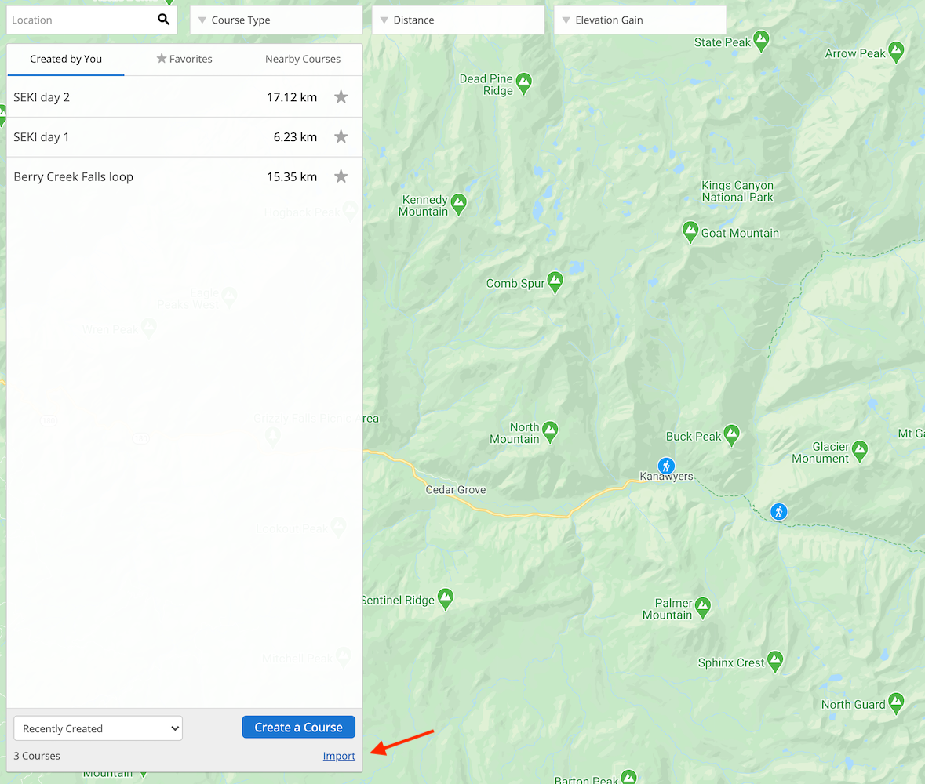Open the Nearby Courses tab
925x784 pixels.
(303, 58)
